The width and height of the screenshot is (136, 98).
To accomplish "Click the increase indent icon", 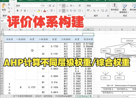I will 75,11.
